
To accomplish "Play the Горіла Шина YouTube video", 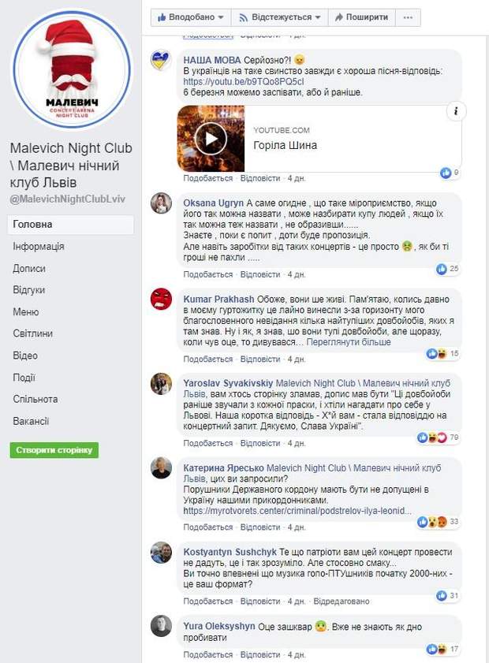I will tap(211, 139).
